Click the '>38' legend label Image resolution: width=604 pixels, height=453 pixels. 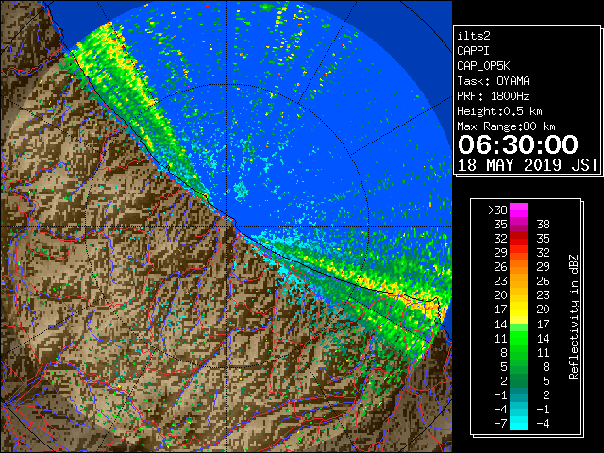point(497,210)
